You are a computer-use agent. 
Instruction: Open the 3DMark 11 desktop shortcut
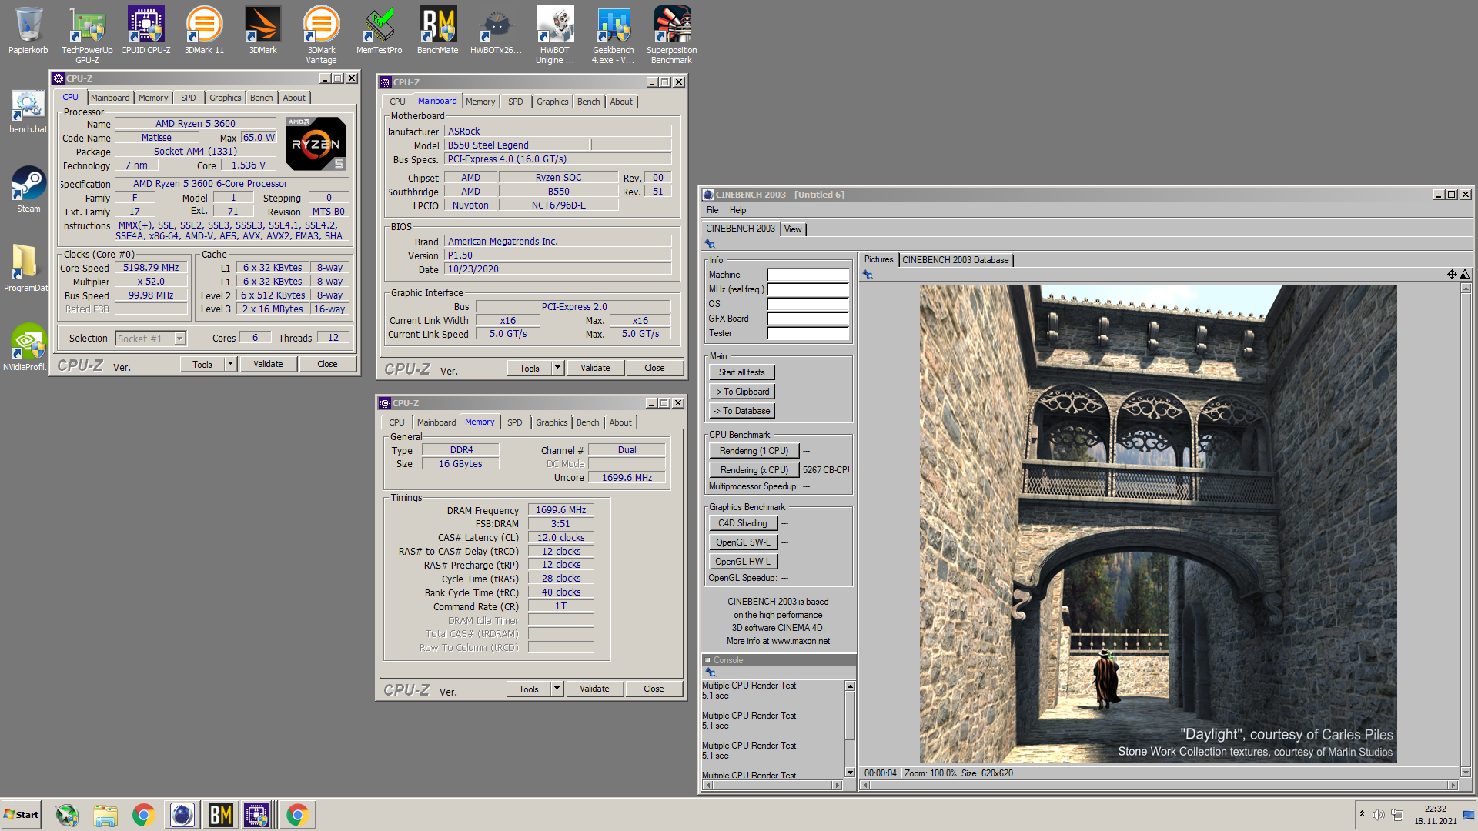204,31
